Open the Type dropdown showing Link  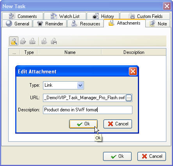[63, 85]
